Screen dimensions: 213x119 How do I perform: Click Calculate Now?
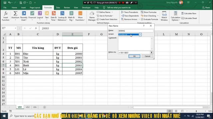tap(189, 13)
